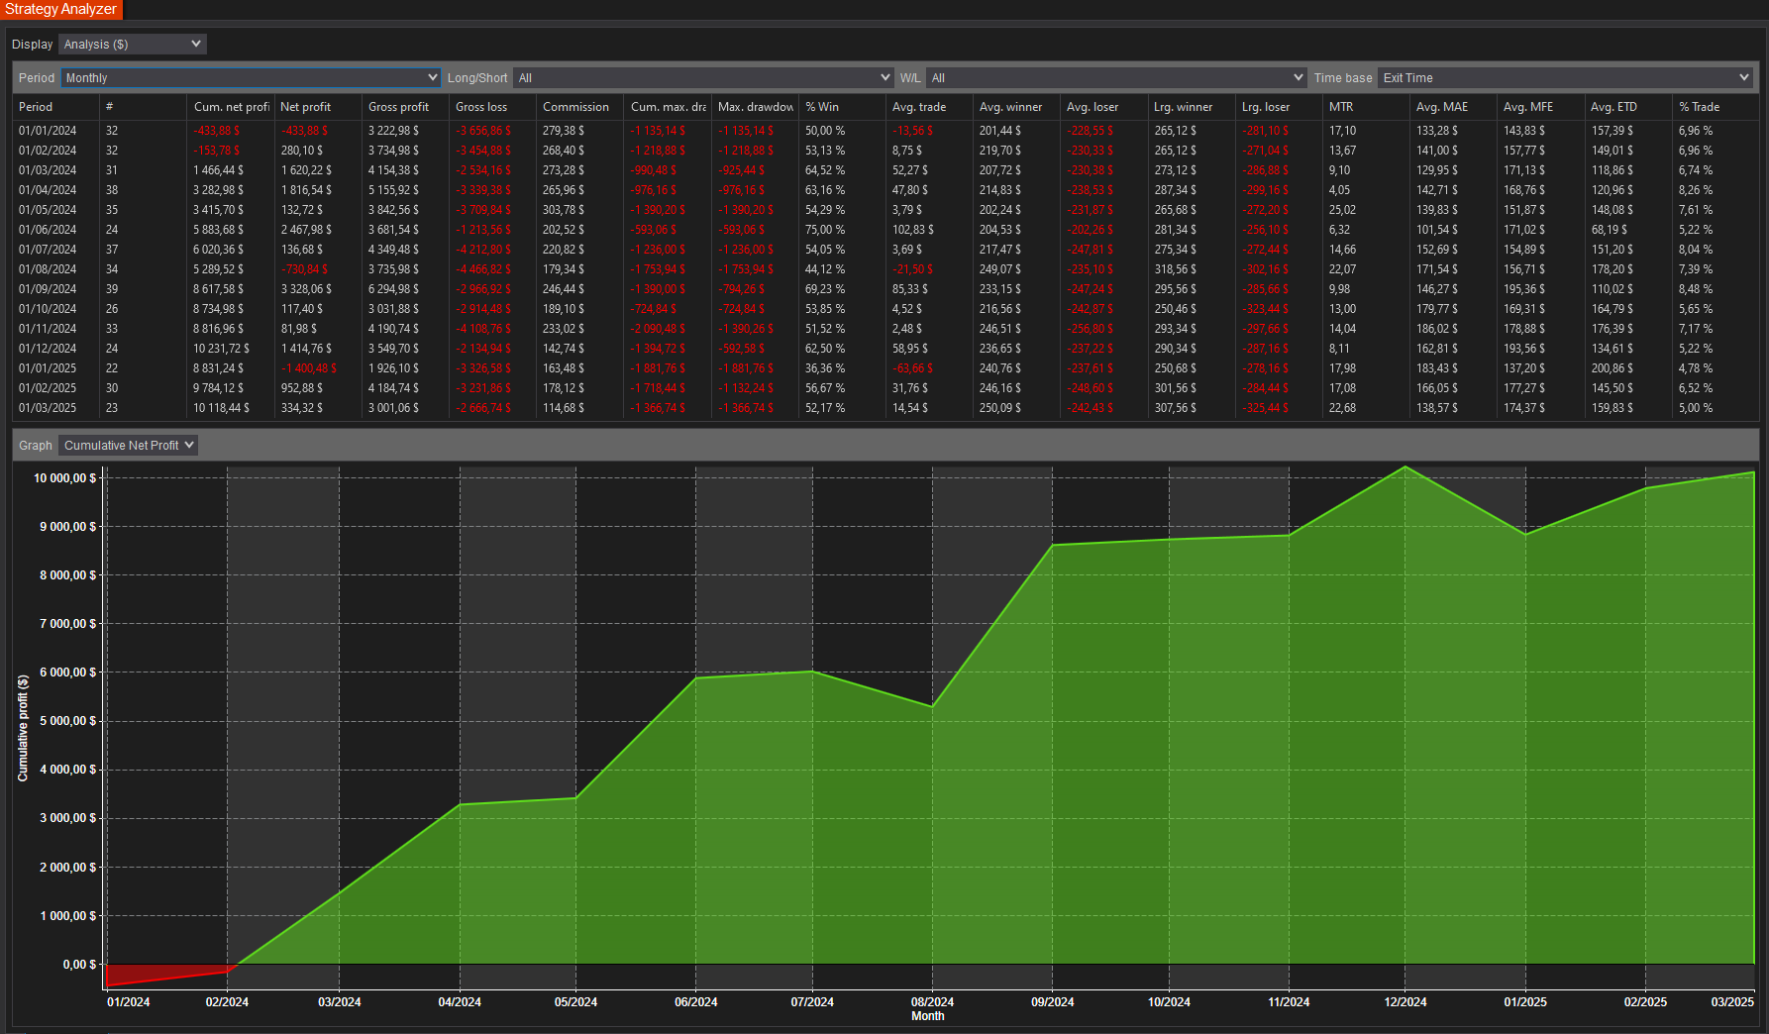Viewport: 1769px width, 1034px height.
Task: Sort by Cum. max. drawdown column header
Action: [x=667, y=107]
